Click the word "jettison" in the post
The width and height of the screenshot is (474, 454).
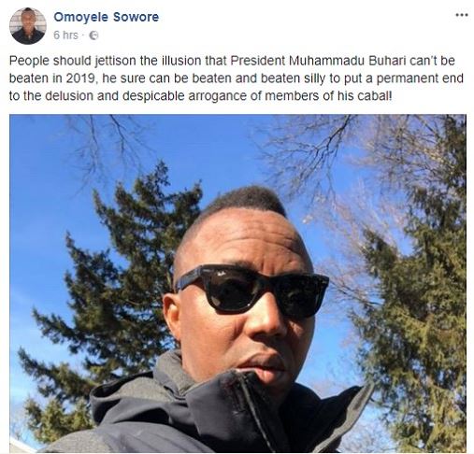click(x=116, y=61)
